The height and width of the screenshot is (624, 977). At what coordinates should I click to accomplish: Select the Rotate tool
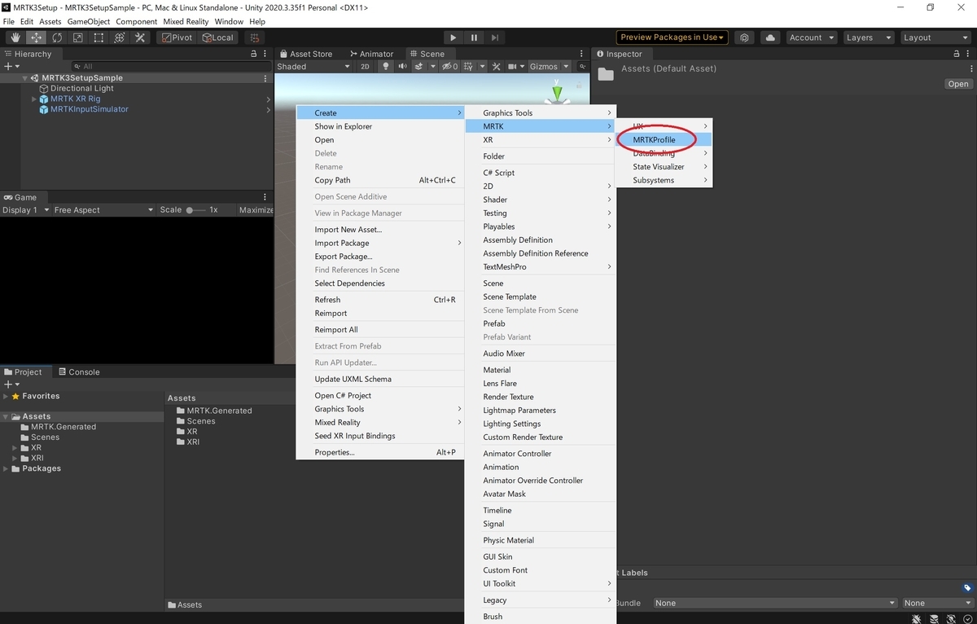pos(57,37)
